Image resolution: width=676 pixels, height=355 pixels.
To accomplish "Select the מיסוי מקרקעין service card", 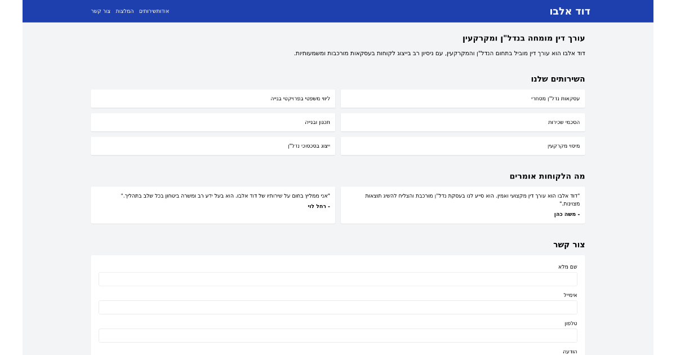I will tap(462, 145).
